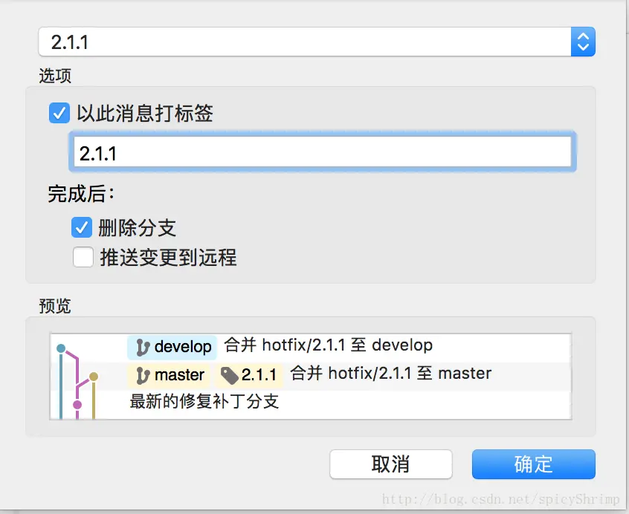Select row 合并 hotfix/2.1.1 至 master
Image resolution: width=629 pixels, height=514 pixels.
[x=311, y=376]
